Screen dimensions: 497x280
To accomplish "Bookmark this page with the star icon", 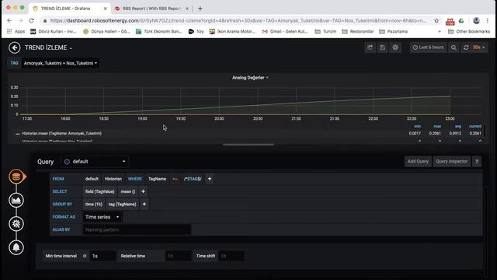I will [436, 20].
